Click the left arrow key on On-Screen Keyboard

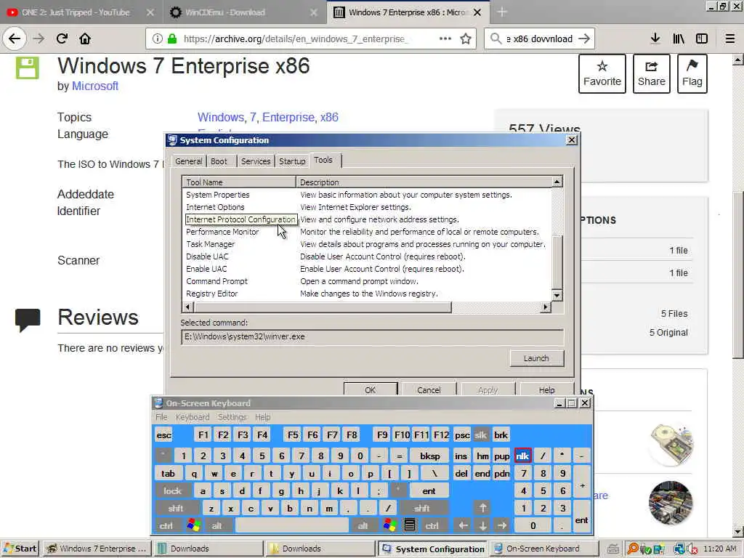pos(463,525)
